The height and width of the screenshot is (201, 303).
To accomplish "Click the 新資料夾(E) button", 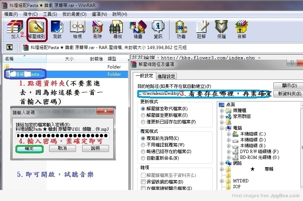I will click(x=289, y=94).
